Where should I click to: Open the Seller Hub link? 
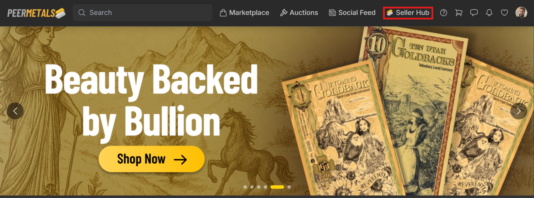[x=408, y=13]
